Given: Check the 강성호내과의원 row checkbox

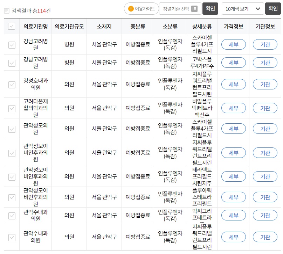Looking at the screenshot, I should [x=11, y=84].
